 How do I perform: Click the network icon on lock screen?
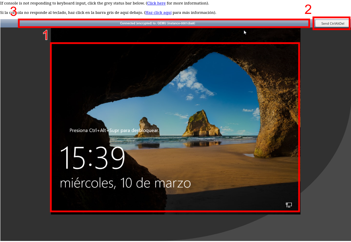point(289,205)
